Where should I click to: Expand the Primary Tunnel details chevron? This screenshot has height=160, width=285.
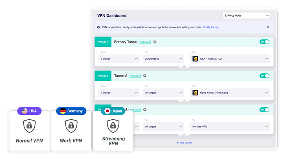click(184, 66)
